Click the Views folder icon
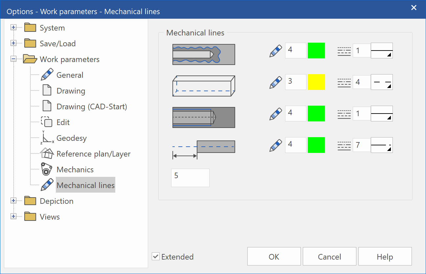This screenshot has height=274, width=426. click(30, 217)
